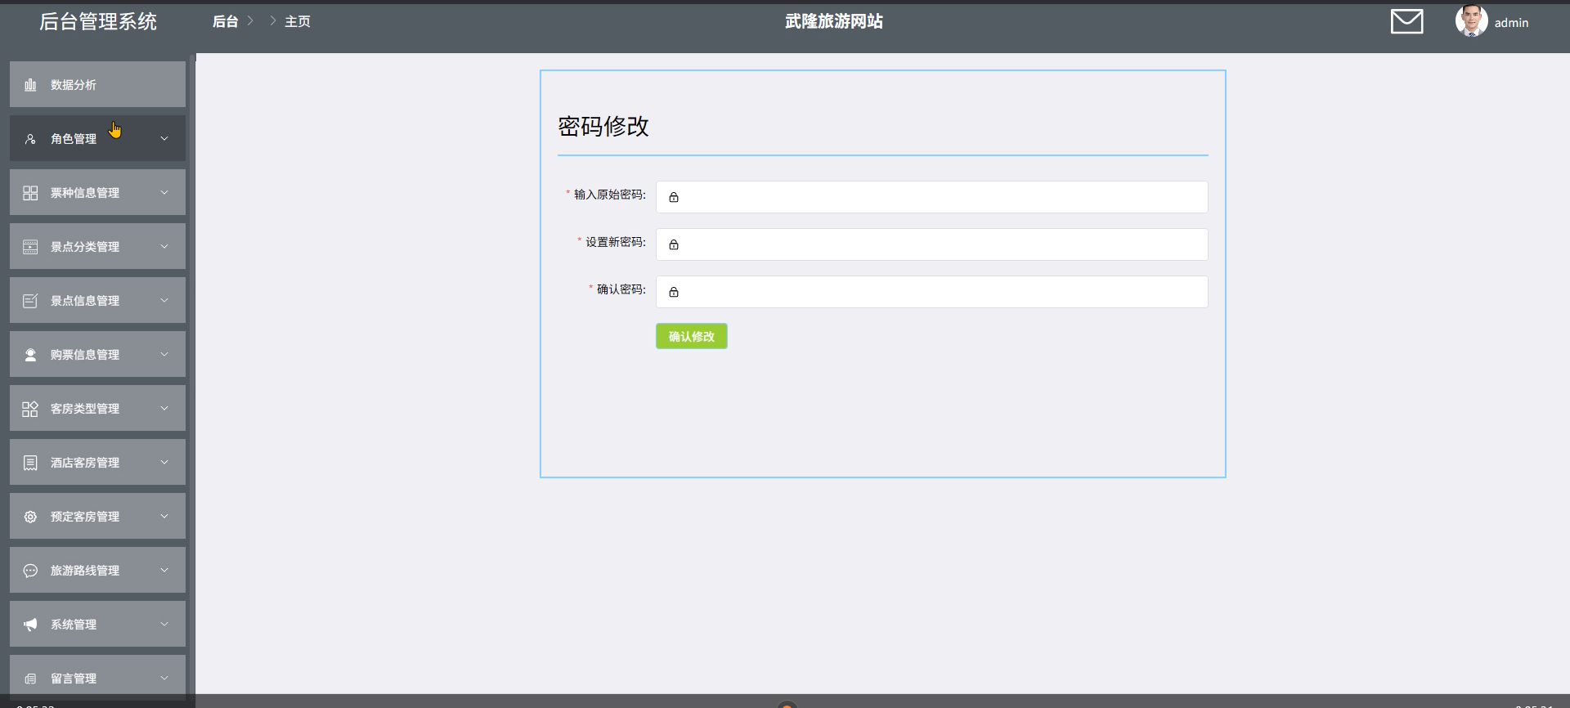1570x708 pixels.
Task: Expand the 旅游路线管理 chevron
Action: click(164, 571)
